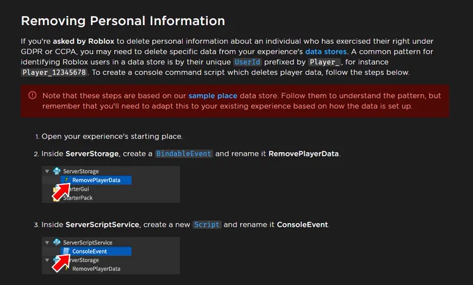
Task: Open the Script class link in step 3
Action: [x=207, y=225]
